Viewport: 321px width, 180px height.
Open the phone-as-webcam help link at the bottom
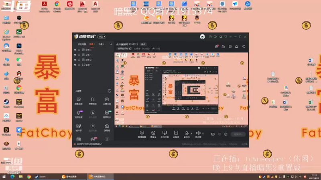89,144
